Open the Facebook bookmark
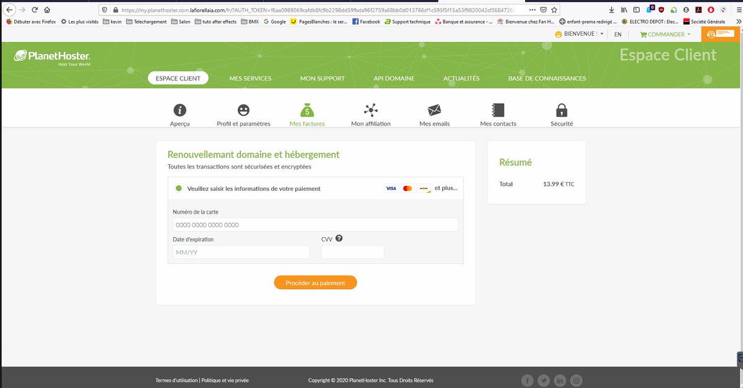The image size is (743, 388). tap(366, 22)
